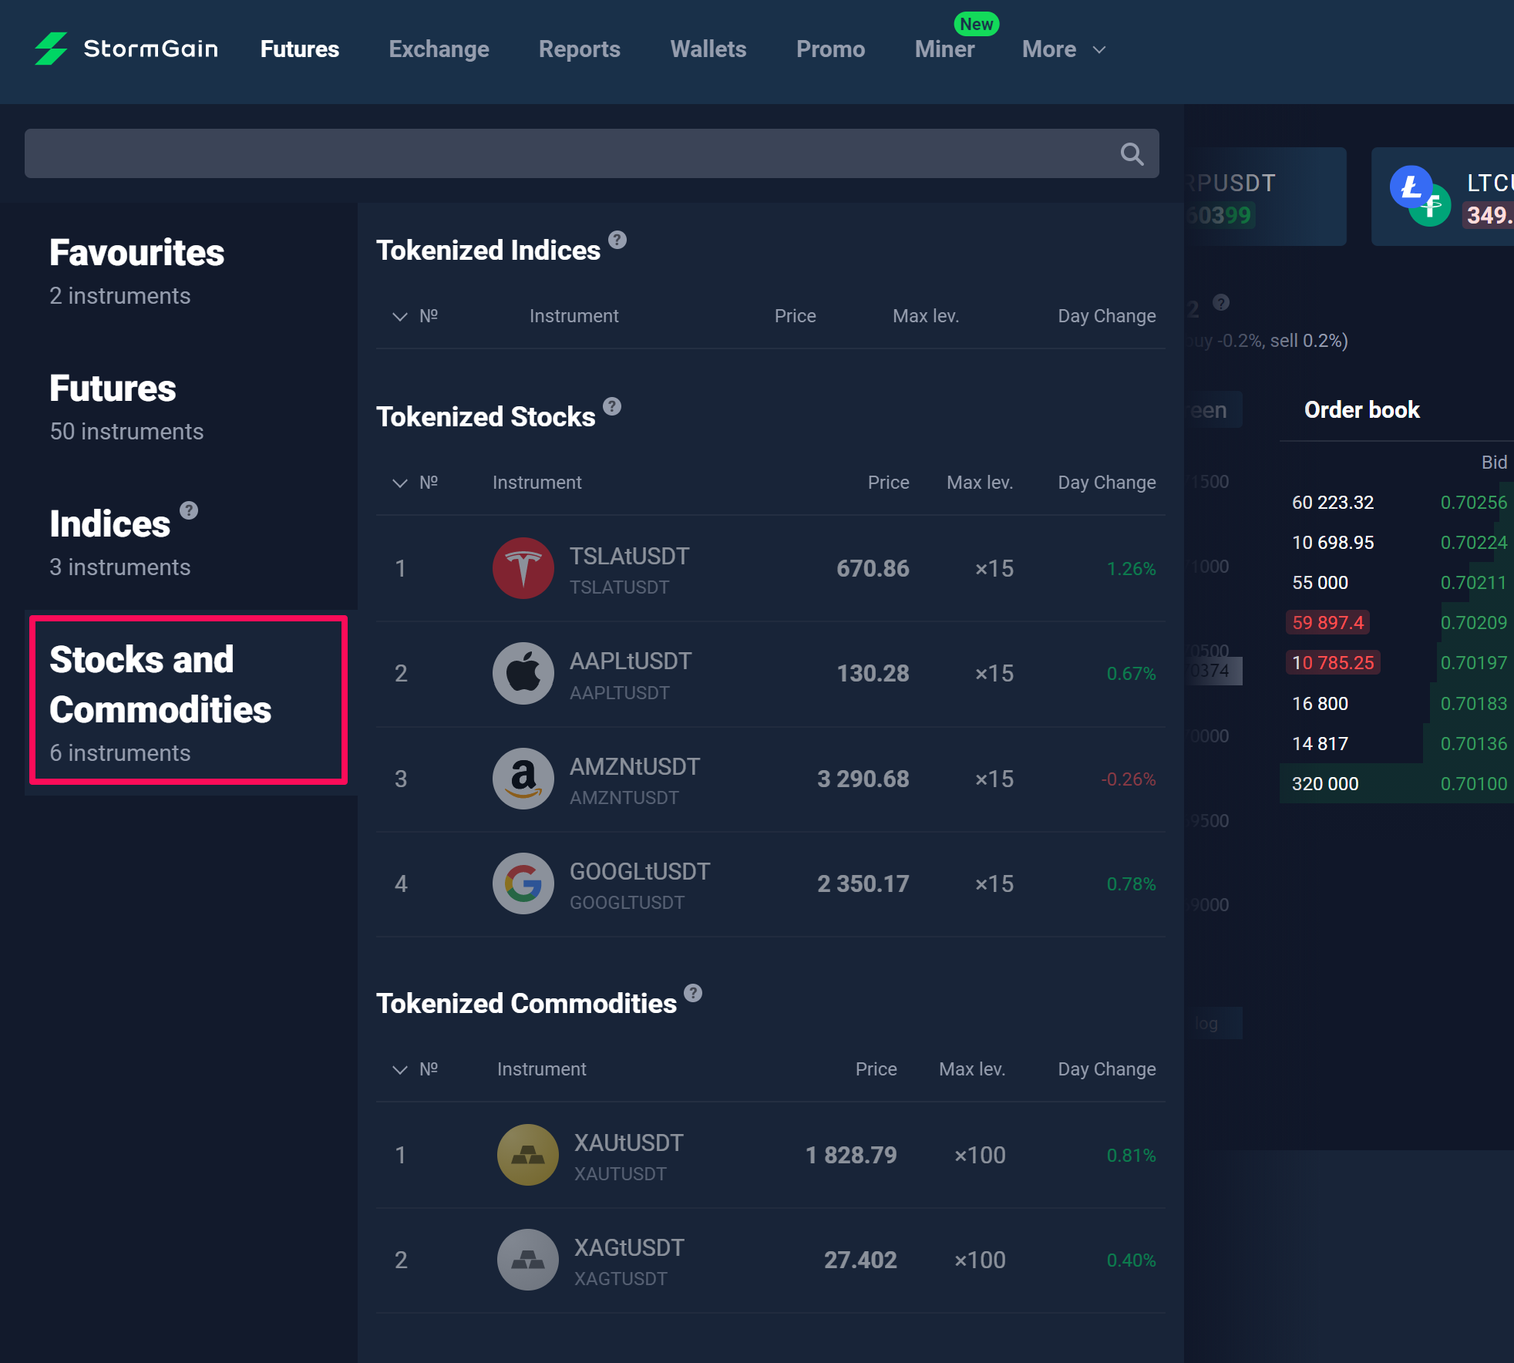Select the Futures 50 instruments category

tap(126, 406)
